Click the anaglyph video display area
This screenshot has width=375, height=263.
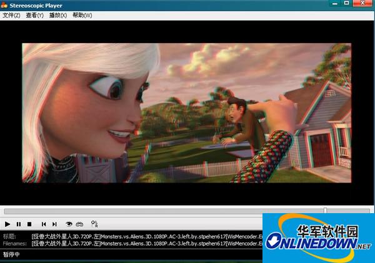tap(187, 112)
